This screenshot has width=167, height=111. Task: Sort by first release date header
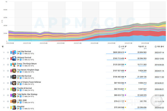(x=161, y=47)
